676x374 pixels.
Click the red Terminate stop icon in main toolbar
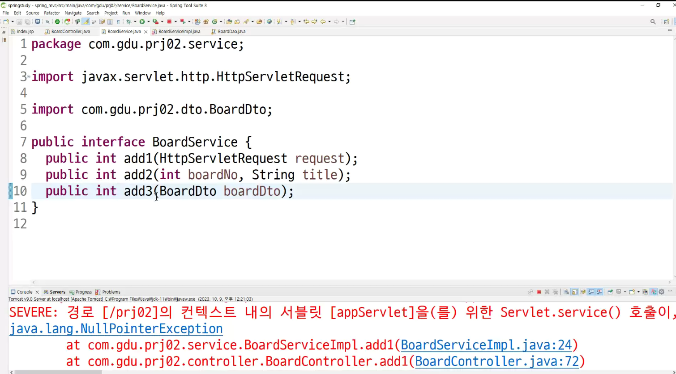pos(169,21)
